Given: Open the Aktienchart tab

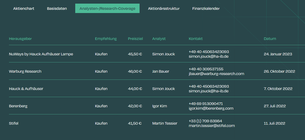Looking at the screenshot, I should pos(23,8).
